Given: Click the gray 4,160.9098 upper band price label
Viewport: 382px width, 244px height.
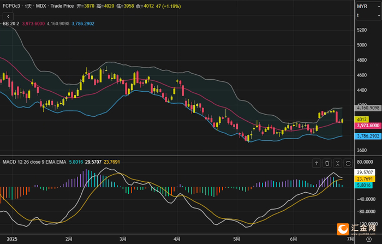Looking at the screenshot, I should 367,108.
